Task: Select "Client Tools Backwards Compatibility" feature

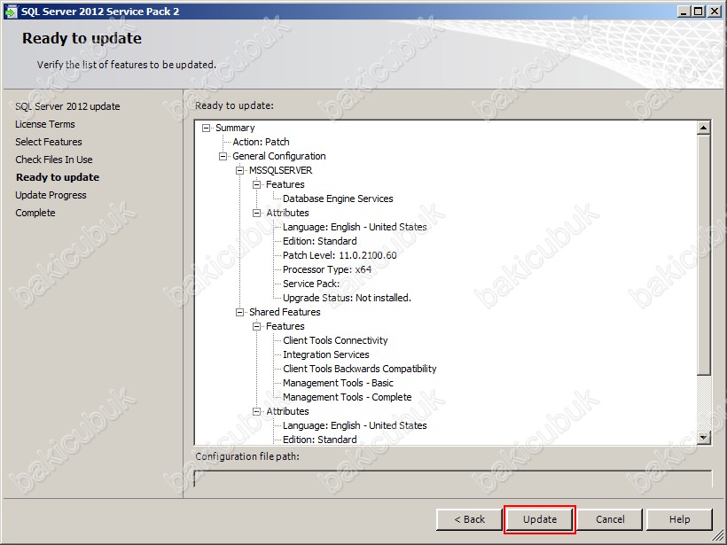Action: pyautogui.click(x=360, y=369)
